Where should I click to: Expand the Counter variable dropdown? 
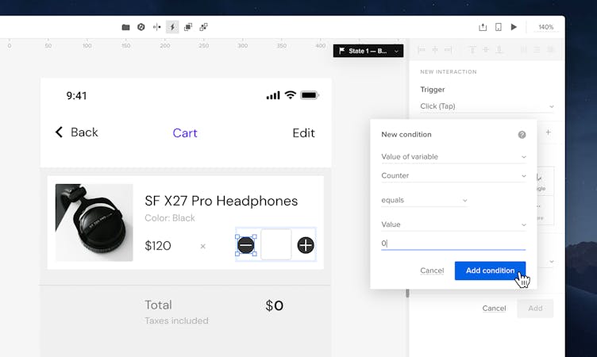[453, 176]
